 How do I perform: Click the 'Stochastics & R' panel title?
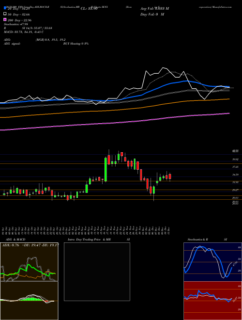197,240
